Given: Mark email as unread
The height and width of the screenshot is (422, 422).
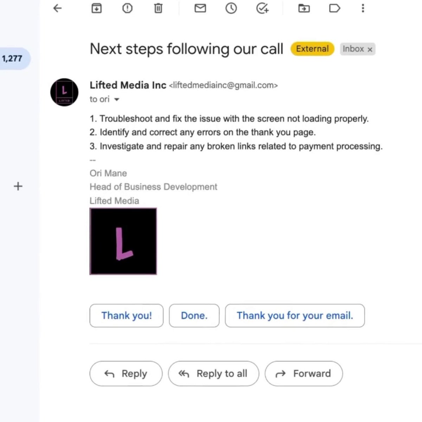Looking at the screenshot, I should point(200,8).
